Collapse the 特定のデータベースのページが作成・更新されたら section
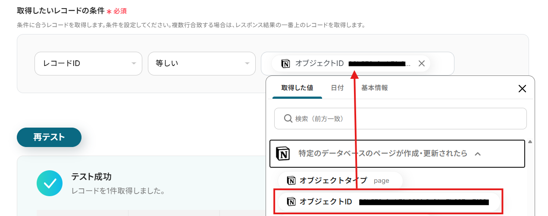The height and width of the screenshot is (216, 548). [x=397, y=153]
